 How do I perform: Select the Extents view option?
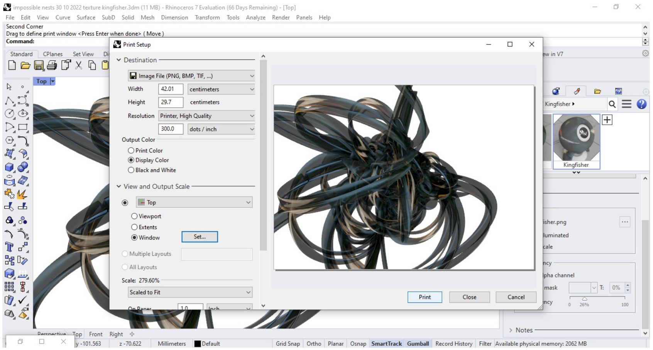(134, 227)
